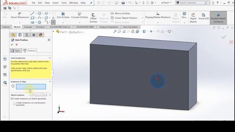This screenshot has width=235, height=132.
Task: Toggle Shaded Sketch Contours
Action: (x=218, y=18)
